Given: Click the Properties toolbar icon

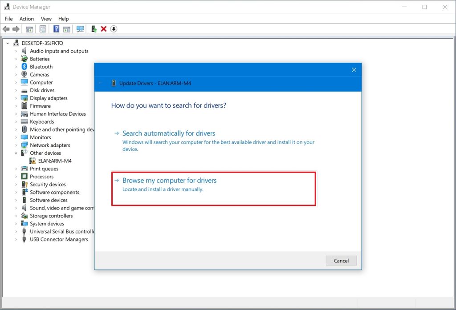Looking at the screenshot, I should (x=43, y=28).
